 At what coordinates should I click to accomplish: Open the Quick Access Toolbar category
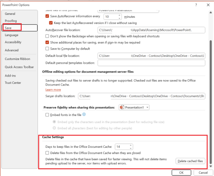click(19, 67)
